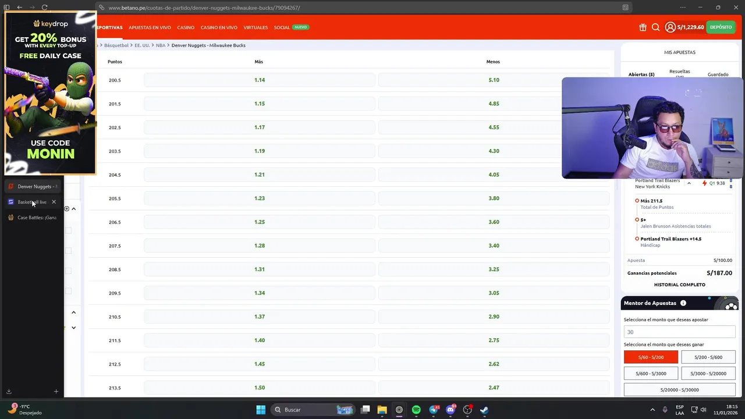Switch to Denver Nuggets browser tab
The width and height of the screenshot is (745, 419).
pos(32,186)
